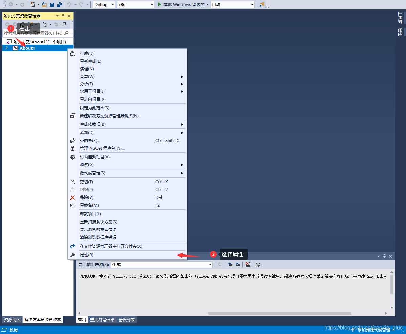Click the Output panel vertical scrollbar down arrow

tap(392, 307)
